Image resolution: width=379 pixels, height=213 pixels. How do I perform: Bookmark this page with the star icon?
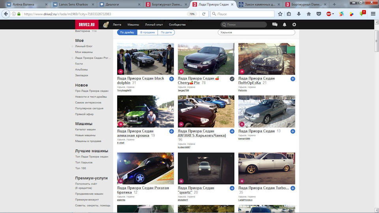280,14
